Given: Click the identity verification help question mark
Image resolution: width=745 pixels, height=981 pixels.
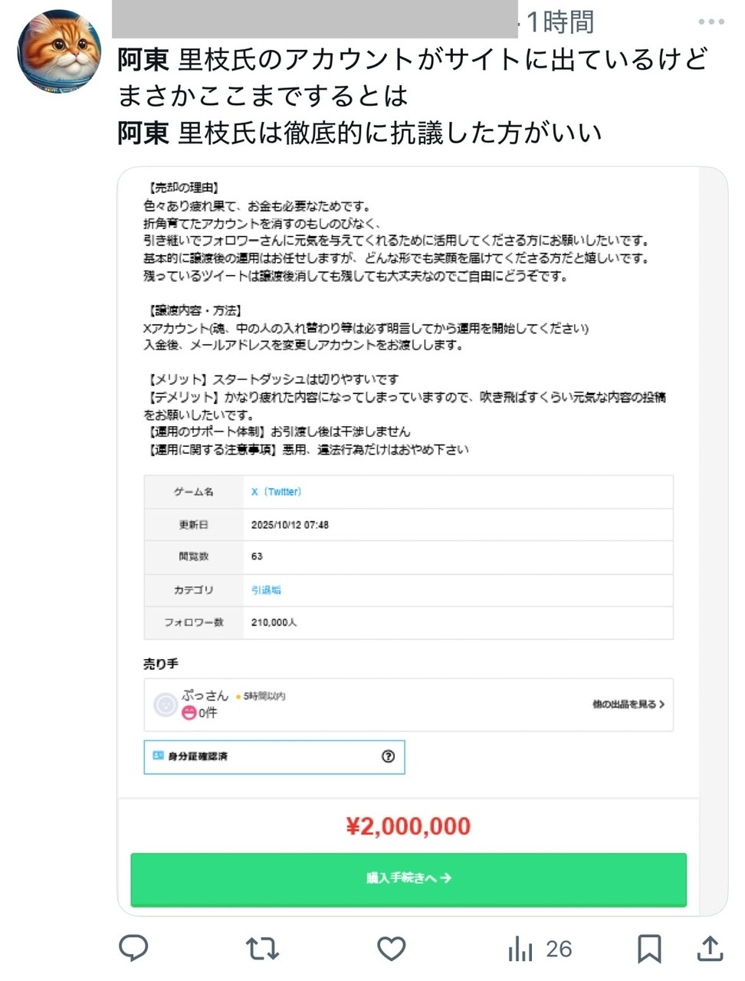Looking at the screenshot, I should 388,756.
